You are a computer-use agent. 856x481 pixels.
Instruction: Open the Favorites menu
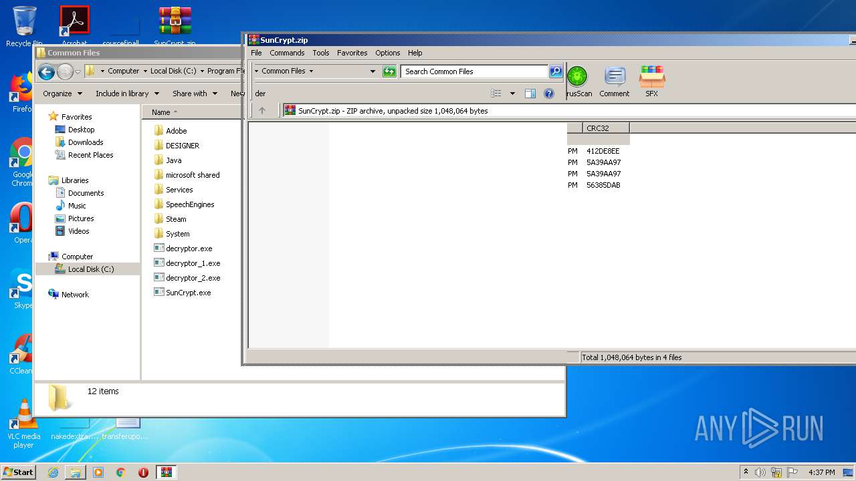click(352, 53)
